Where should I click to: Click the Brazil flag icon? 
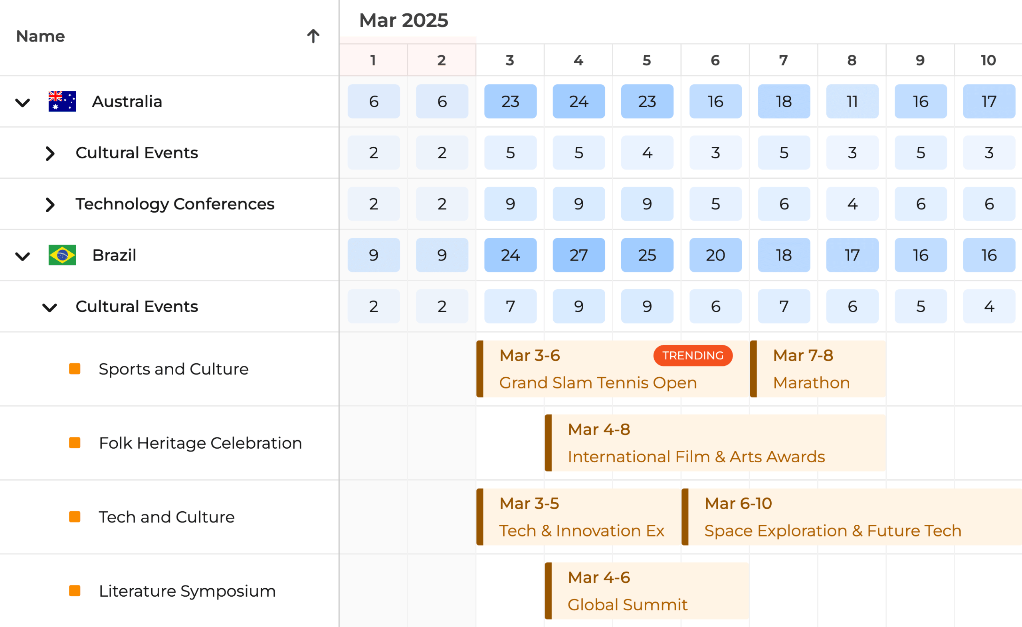click(x=62, y=255)
